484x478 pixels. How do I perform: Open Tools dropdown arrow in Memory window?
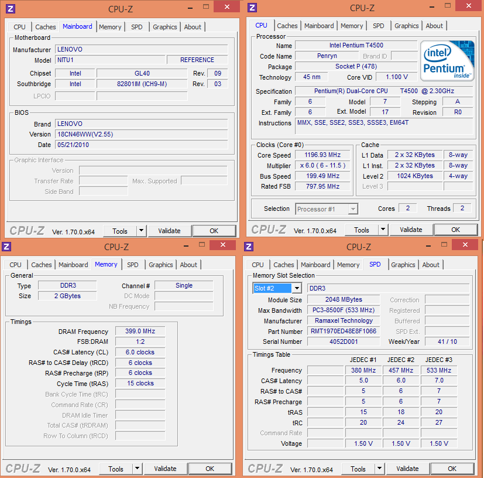coord(137,469)
